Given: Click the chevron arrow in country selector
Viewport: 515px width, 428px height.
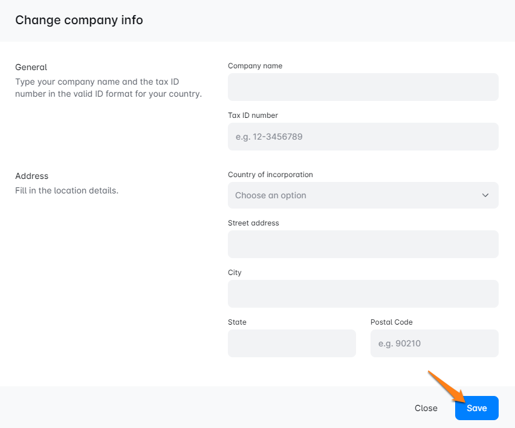Looking at the screenshot, I should click(x=485, y=195).
